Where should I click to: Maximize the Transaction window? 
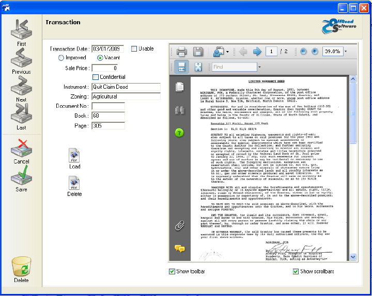(353, 8)
